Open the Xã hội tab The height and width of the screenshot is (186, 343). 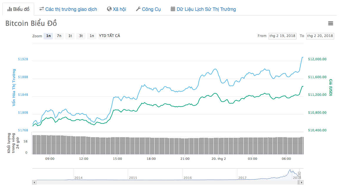point(116,9)
